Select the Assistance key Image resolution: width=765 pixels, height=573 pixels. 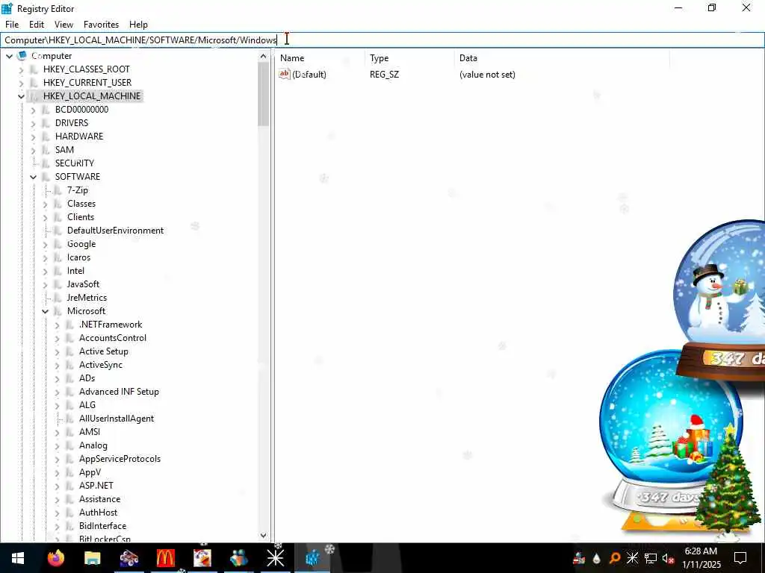pyautogui.click(x=99, y=499)
